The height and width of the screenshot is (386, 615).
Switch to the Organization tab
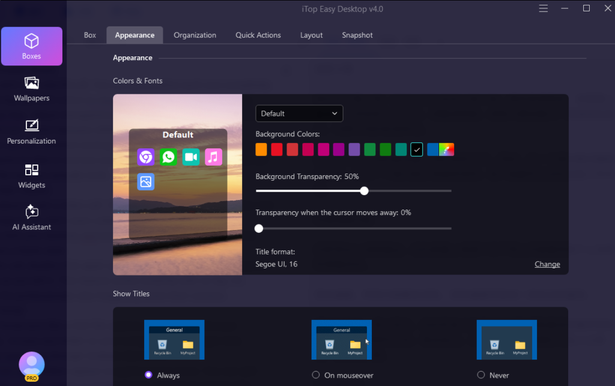pyautogui.click(x=195, y=35)
